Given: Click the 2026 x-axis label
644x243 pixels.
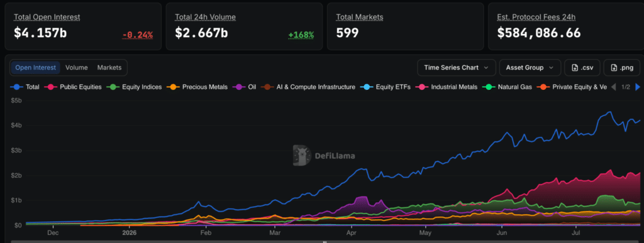Looking at the screenshot, I should [x=130, y=233].
